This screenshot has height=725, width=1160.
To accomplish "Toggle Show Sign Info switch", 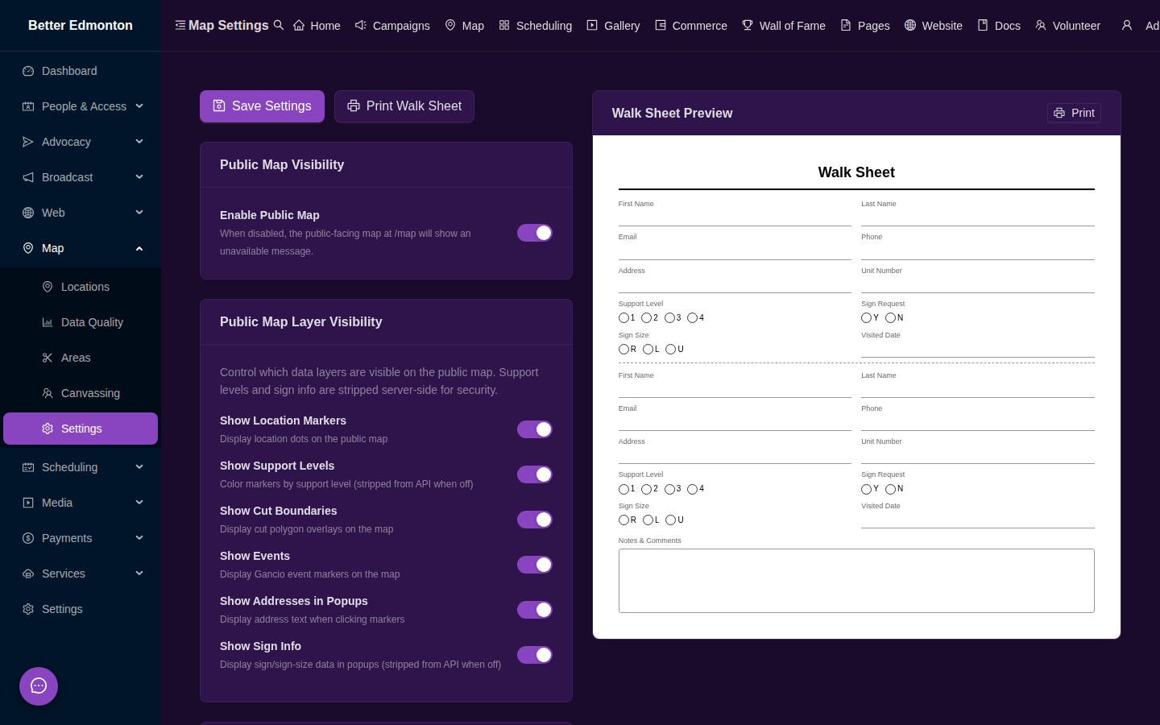I will tap(535, 655).
